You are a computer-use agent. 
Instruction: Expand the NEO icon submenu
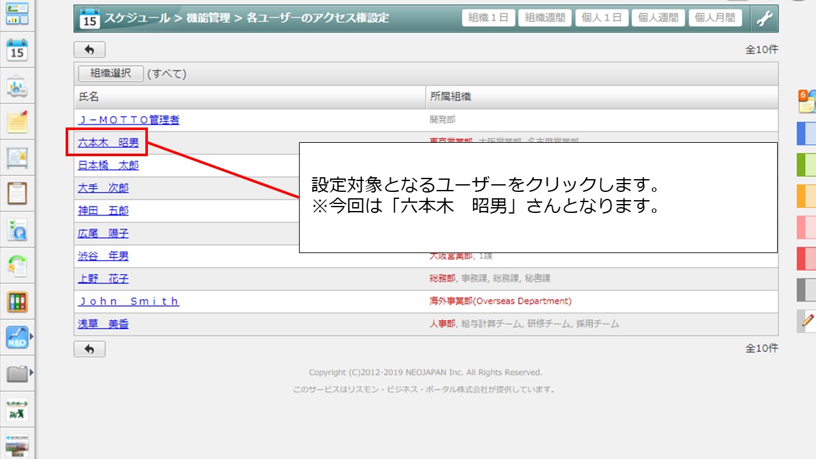click(31, 337)
